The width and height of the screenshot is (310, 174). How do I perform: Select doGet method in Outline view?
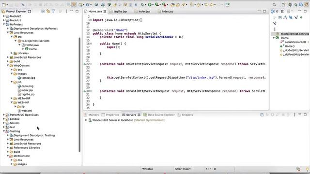click(296, 50)
